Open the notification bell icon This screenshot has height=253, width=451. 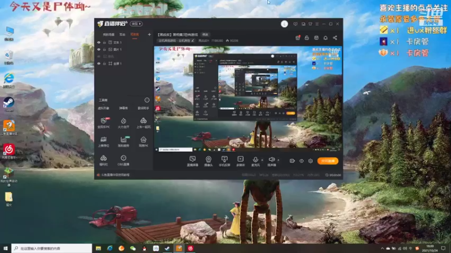[x=326, y=38]
